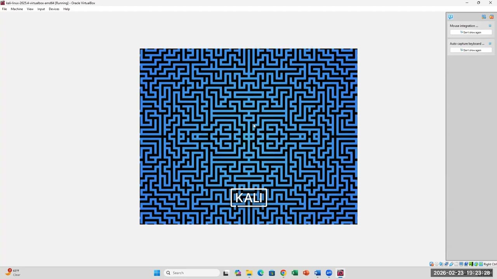Open Word from the taskbar
This screenshot has width=497, height=279.
[x=318, y=273]
